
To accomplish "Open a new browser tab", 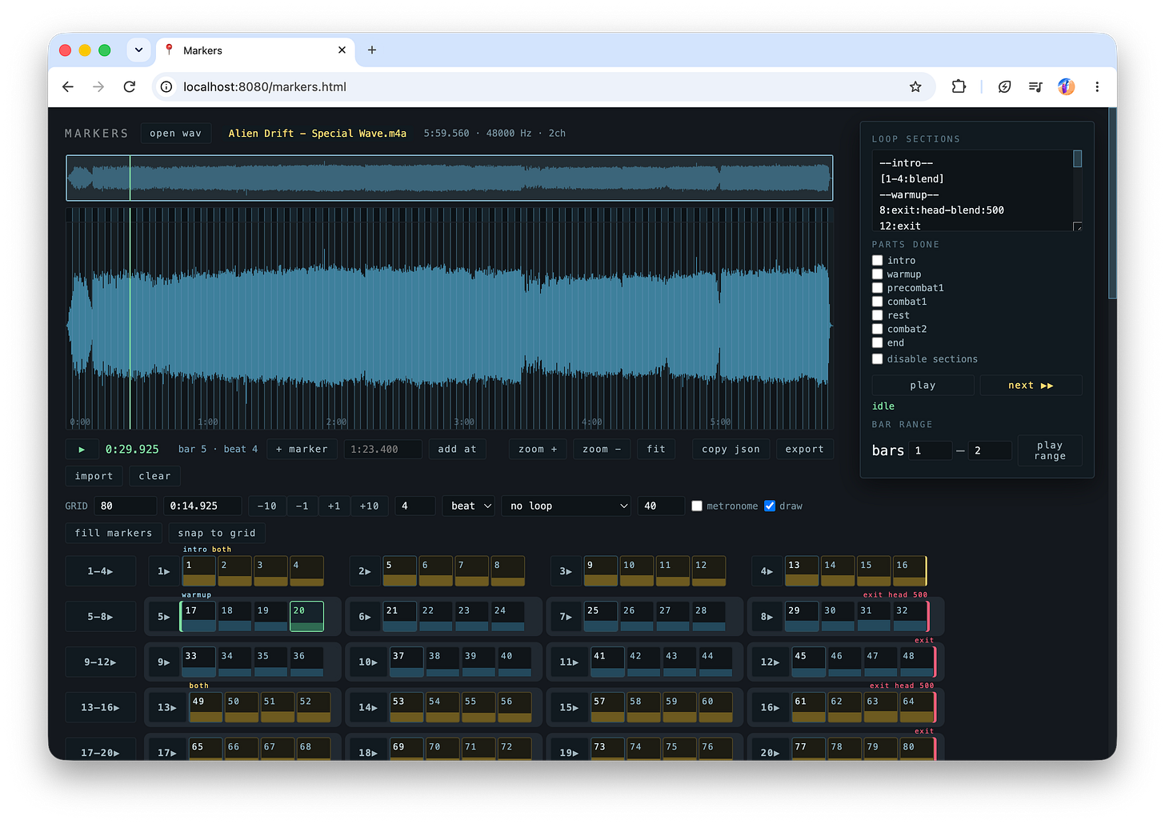I will [372, 50].
